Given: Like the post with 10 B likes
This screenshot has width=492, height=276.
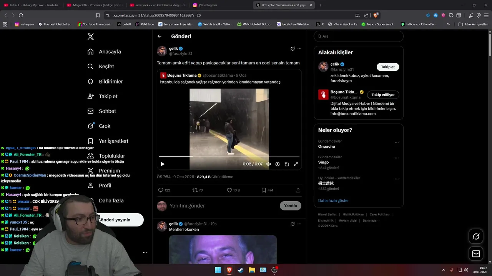Looking at the screenshot, I should (233, 190).
